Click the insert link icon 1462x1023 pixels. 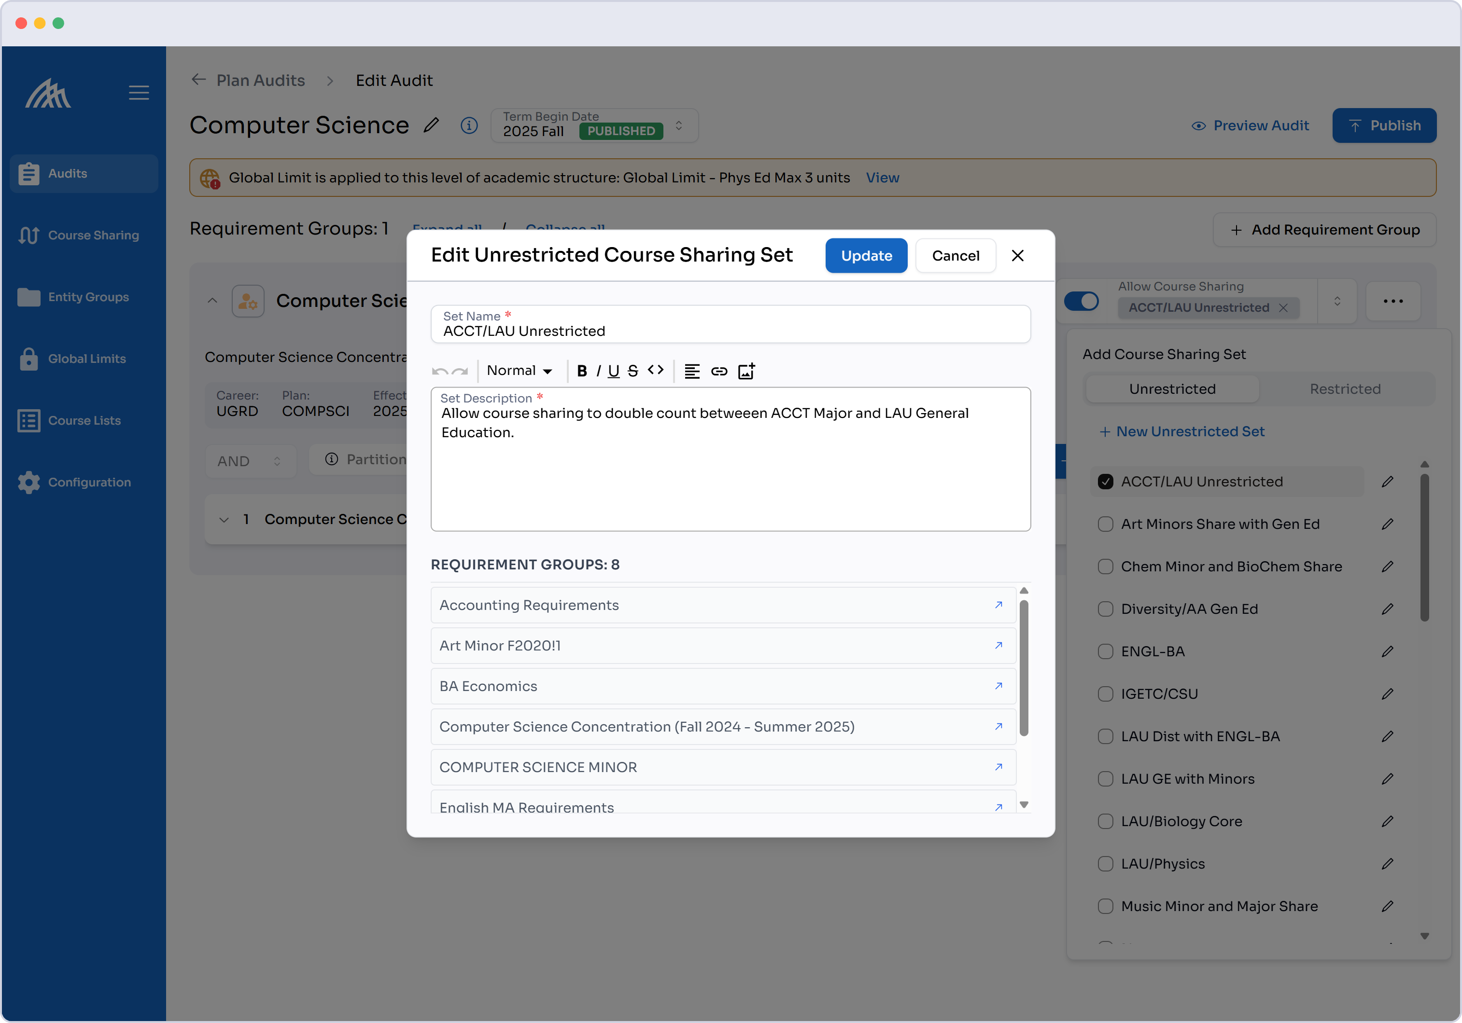coord(719,371)
